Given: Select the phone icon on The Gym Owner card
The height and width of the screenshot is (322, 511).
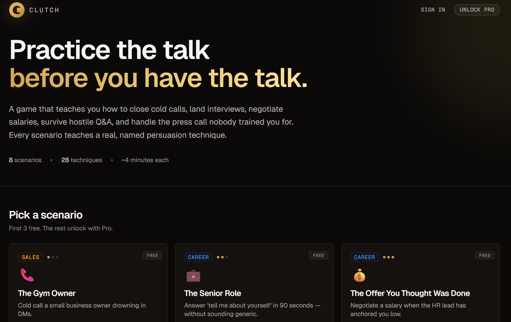Looking at the screenshot, I should click(27, 275).
